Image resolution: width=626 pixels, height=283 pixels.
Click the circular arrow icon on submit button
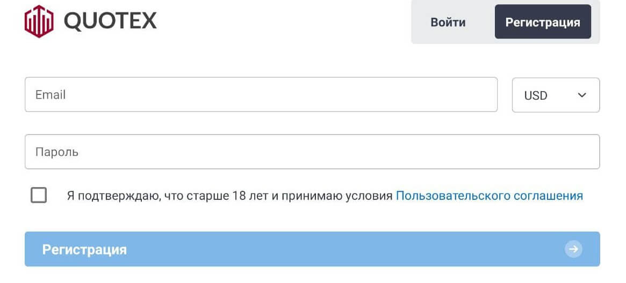point(573,249)
